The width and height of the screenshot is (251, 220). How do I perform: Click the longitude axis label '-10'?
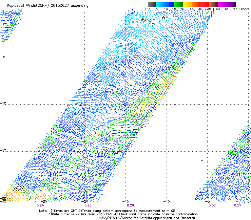pyautogui.click(x=167, y=201)
